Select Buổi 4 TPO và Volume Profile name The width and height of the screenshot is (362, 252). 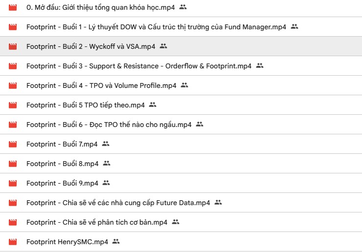(101, 85)
